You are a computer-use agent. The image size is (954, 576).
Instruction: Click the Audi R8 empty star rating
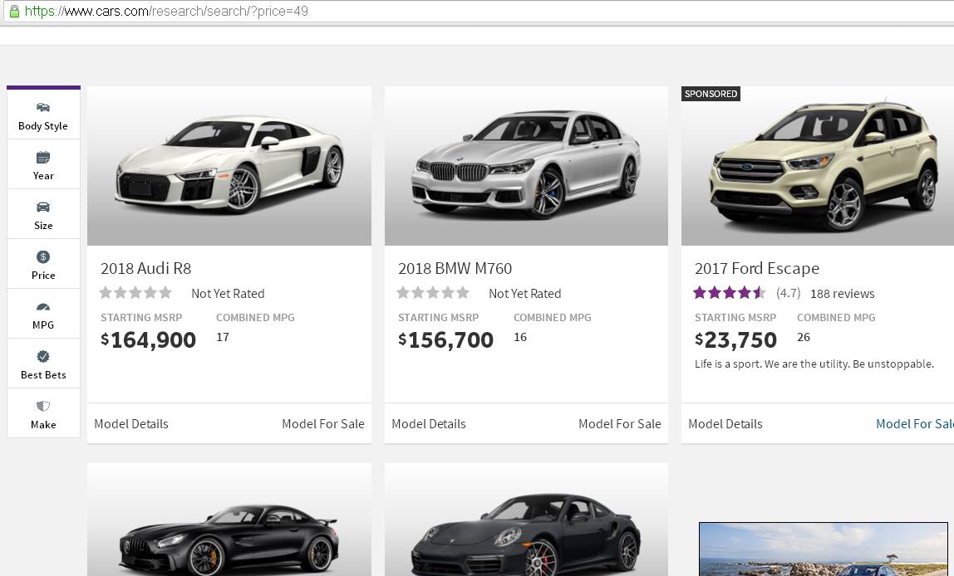pos(135,293)
